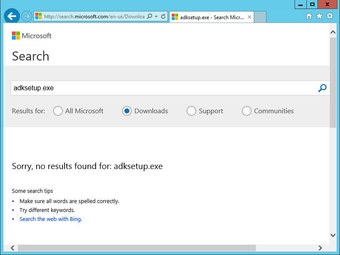
Task: Switch to the adksetup.exe Search tab
Action: click(x=208, y=17)
